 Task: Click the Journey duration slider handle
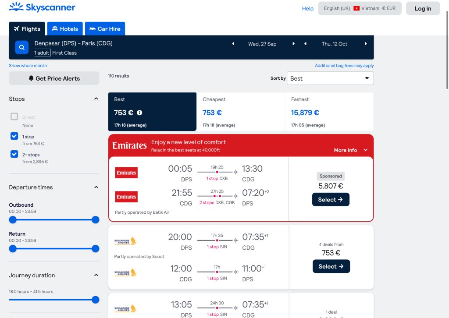coord(96,300)
